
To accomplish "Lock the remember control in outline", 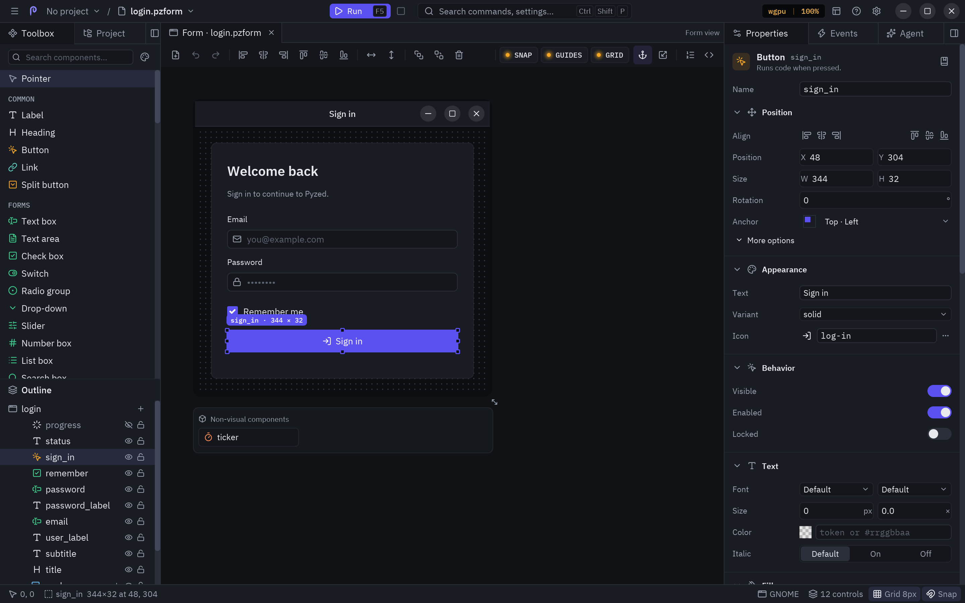I will click(141, 473).
